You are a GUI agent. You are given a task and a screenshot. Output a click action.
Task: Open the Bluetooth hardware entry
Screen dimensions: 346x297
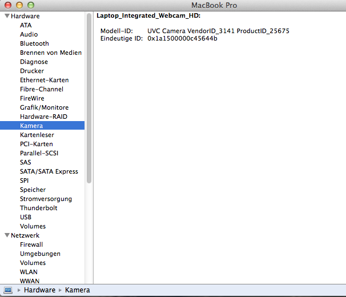pyautogui.click(x=34, y=43)
